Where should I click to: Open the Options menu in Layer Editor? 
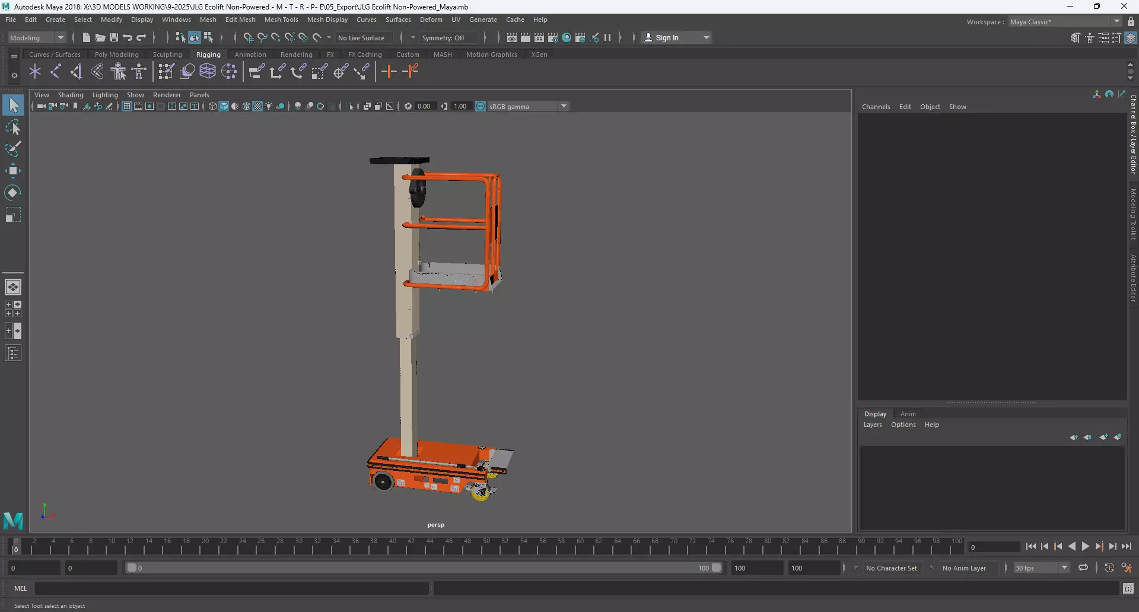pyautogui.click(x=903, y=425)
